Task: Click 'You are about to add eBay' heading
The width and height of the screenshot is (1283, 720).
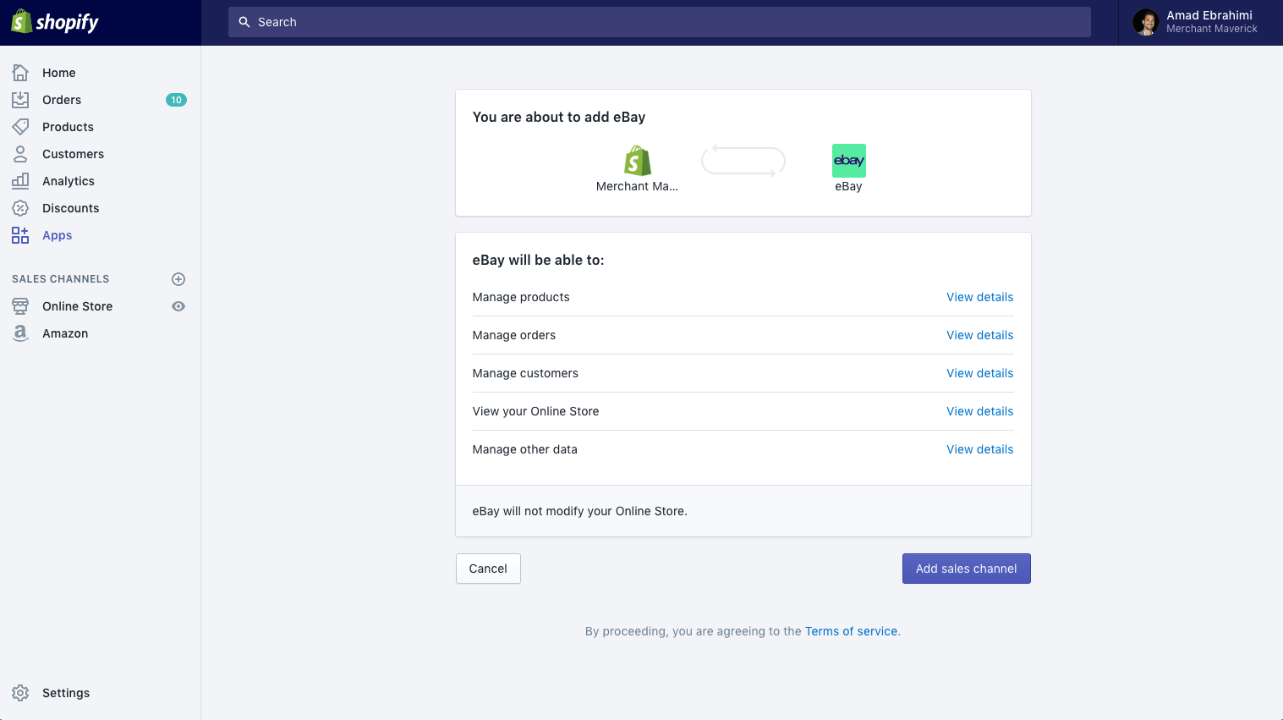Action: click(559, 117)
